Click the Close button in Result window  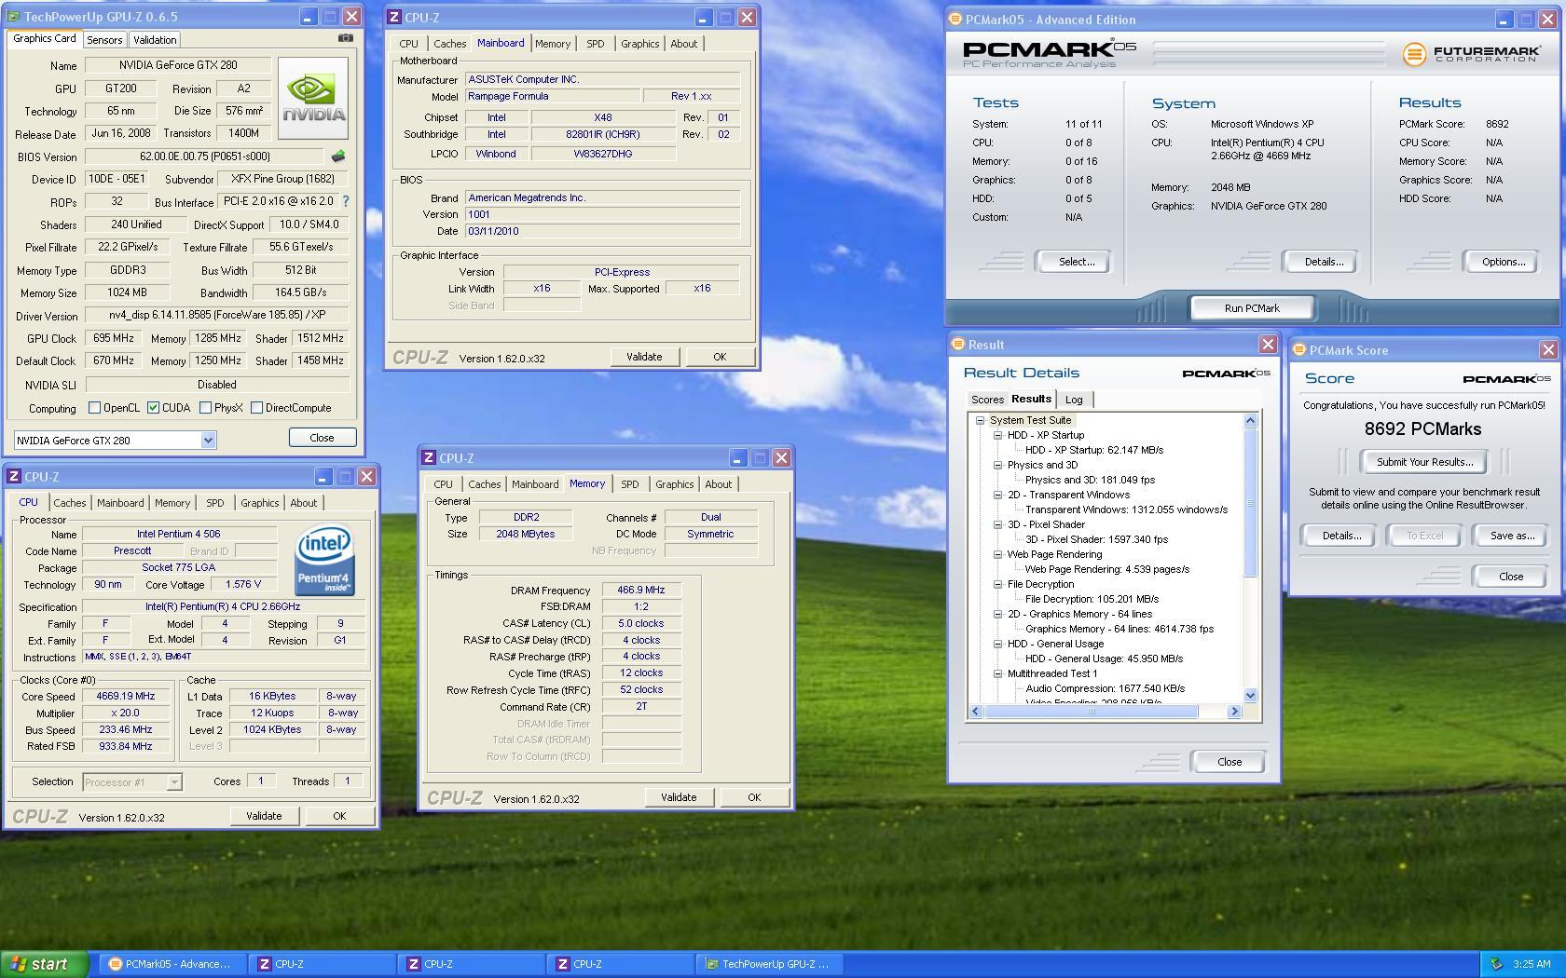coord(1229,762)
